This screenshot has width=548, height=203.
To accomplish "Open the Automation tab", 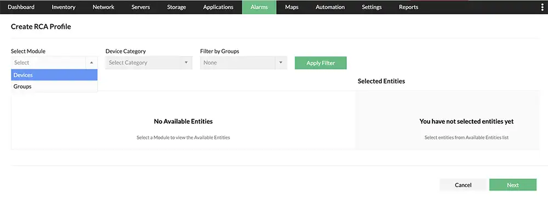I will (x=330, y=7).
